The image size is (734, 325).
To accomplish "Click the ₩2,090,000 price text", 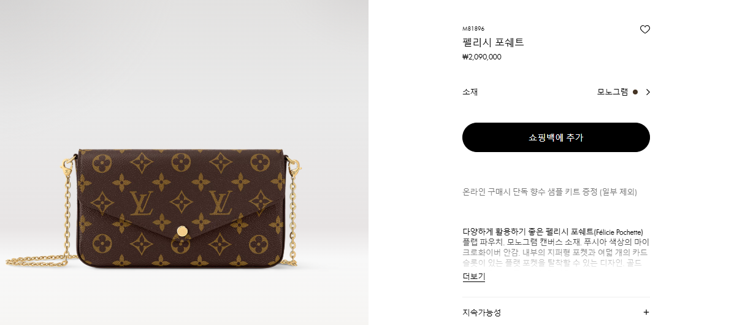I will [482, 57].
